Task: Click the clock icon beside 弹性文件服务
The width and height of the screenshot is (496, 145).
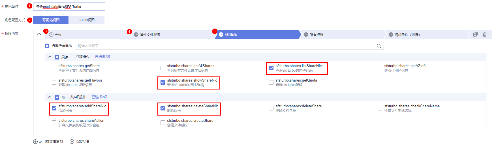Action: pos(136,35)
